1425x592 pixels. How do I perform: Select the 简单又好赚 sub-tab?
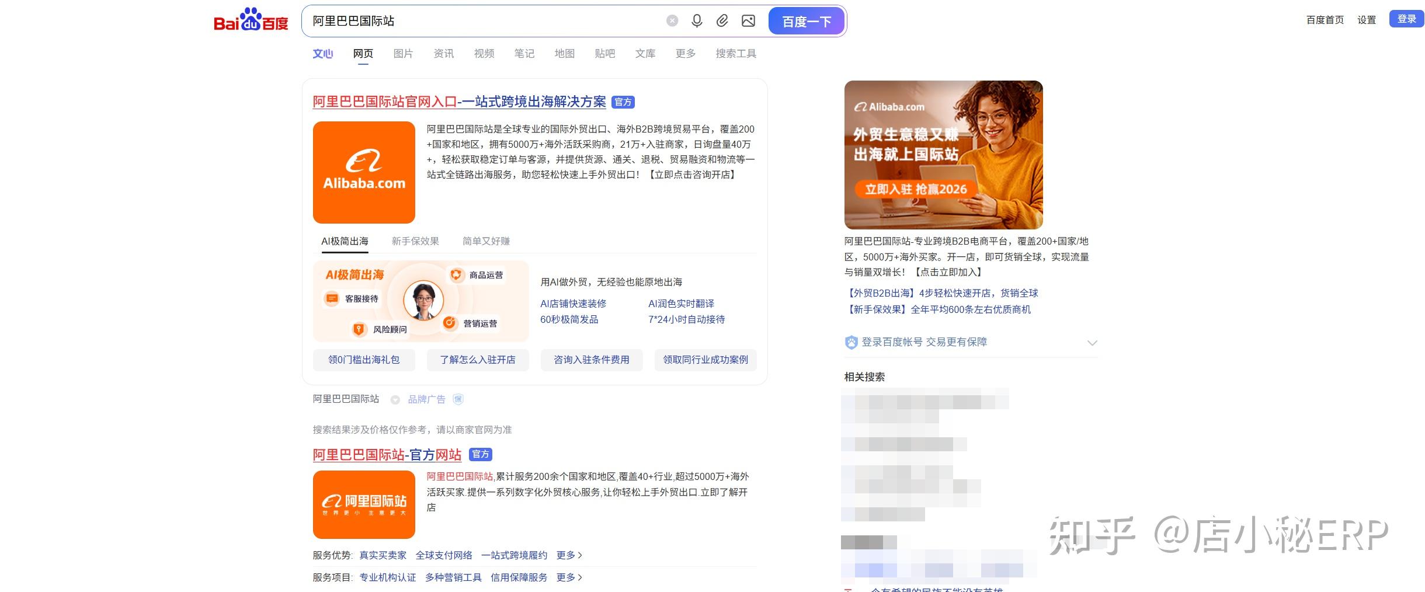[x=486, y=241]
